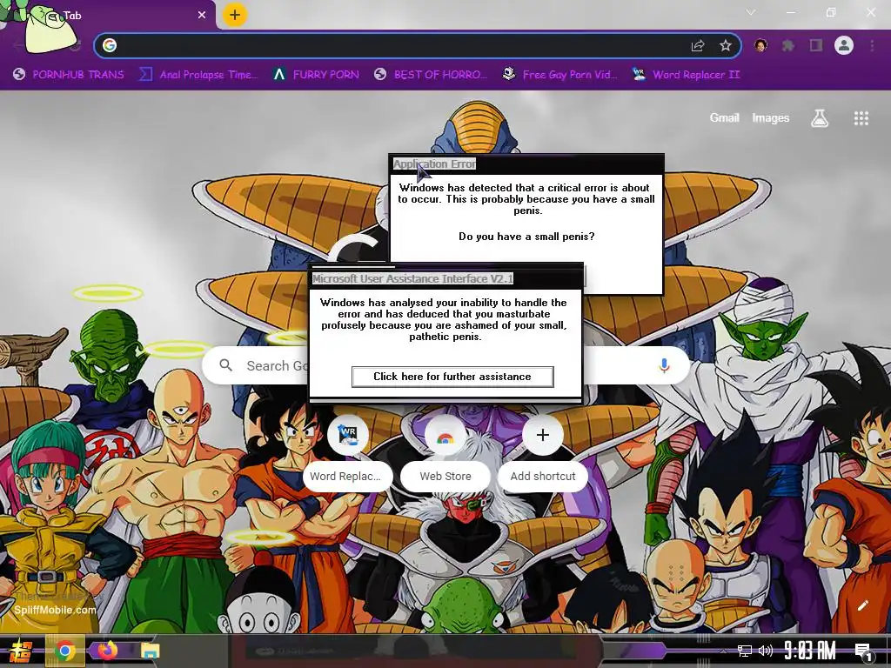
Task: Open the Start menu on the taskbar
Action: click(x=21, y=651)
